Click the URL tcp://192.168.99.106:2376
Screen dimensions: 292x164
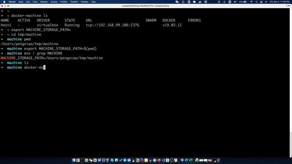(x=113, y=25)
